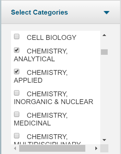Click the Select Categories heading
Viewport: 121px width, 154px height.
coord(40,12)
